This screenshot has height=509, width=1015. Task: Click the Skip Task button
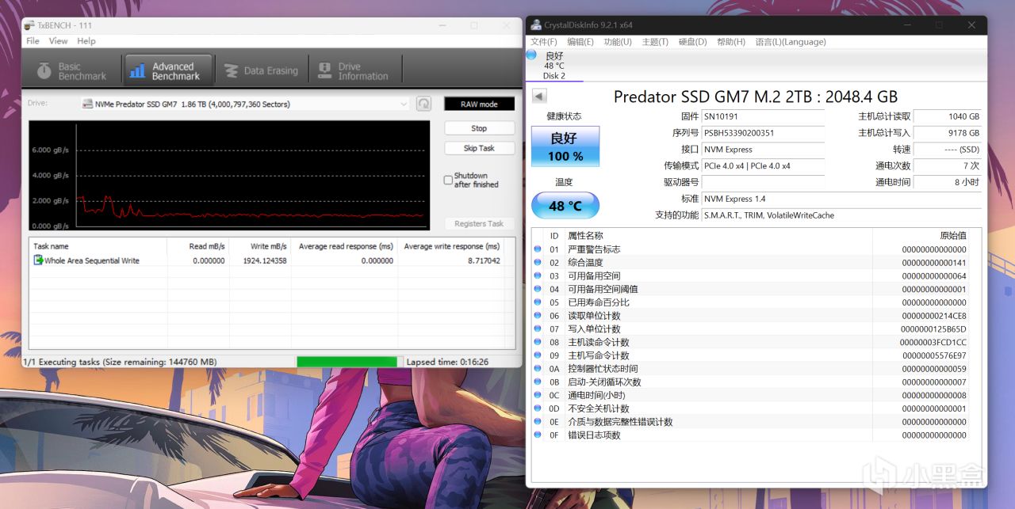tap(479, 148)
